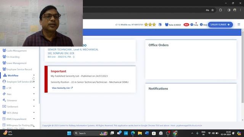Expand the Pass submenu arrow
Screen dimensions: 244x137
(34, 94)
